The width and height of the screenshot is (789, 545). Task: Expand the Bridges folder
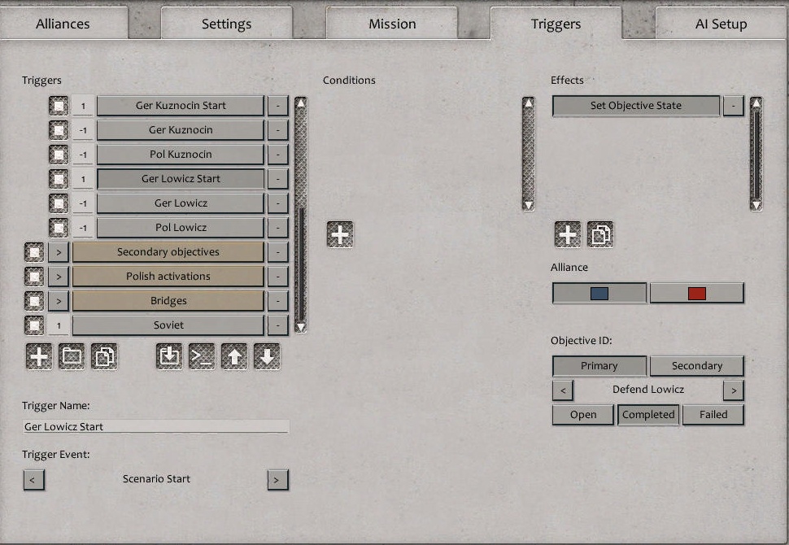coord(59,301)
